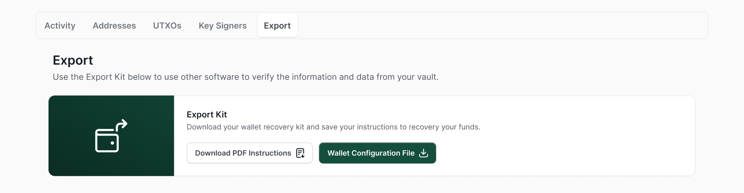Click the Export Kit card title
The width and height of the screenshot is (744, 193).
click(x=207, y=115)
